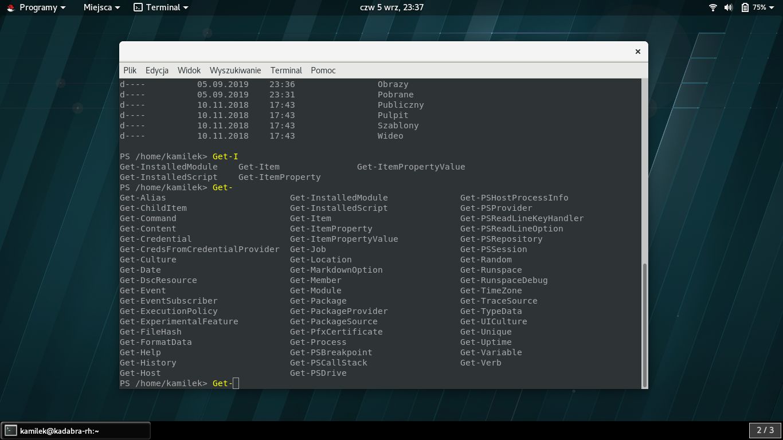
Task: Click the 2 / 3 workspace switcher
Action: tap(765, 430)
